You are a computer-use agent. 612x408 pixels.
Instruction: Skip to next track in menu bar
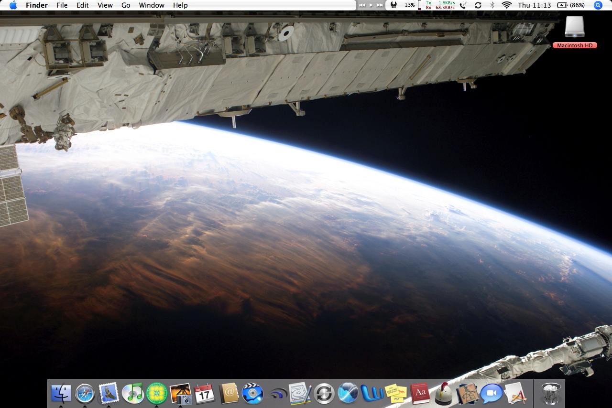pos(380,5)
